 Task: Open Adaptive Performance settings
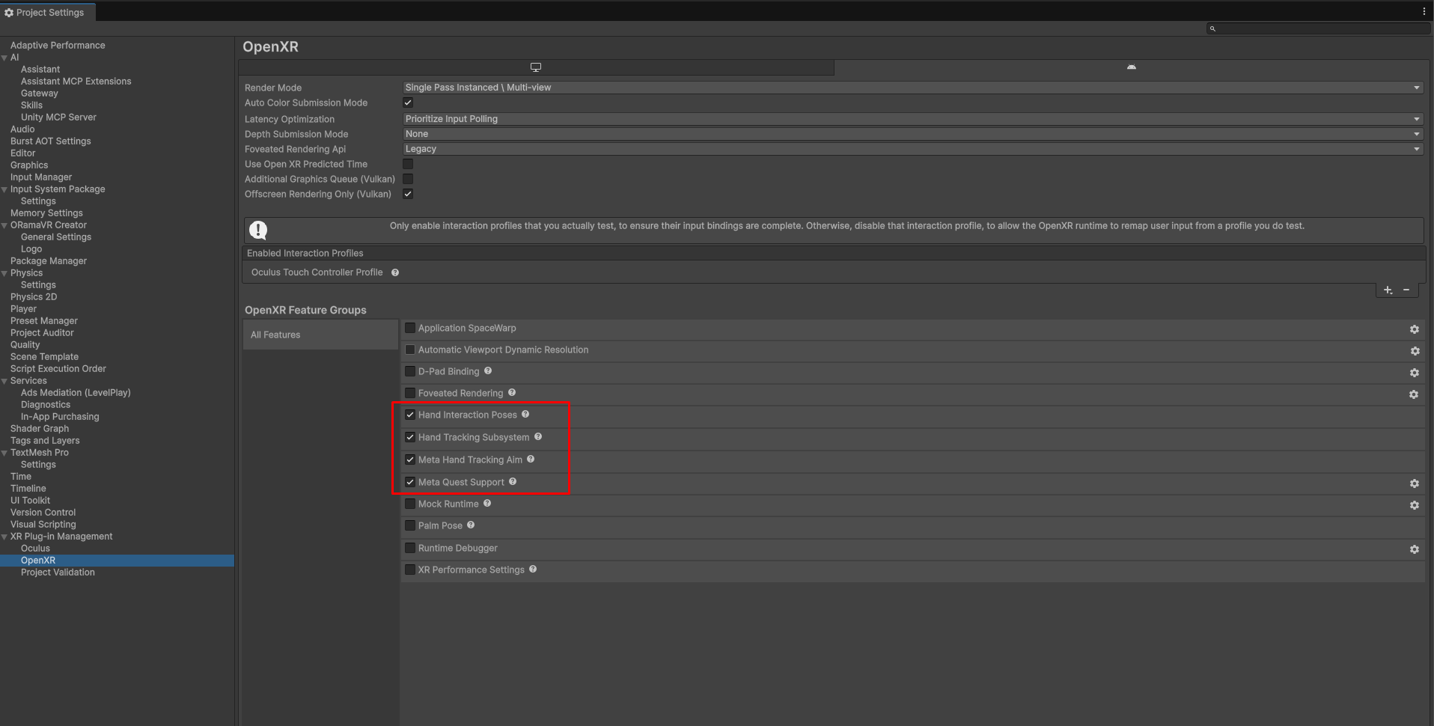(58, 46)
